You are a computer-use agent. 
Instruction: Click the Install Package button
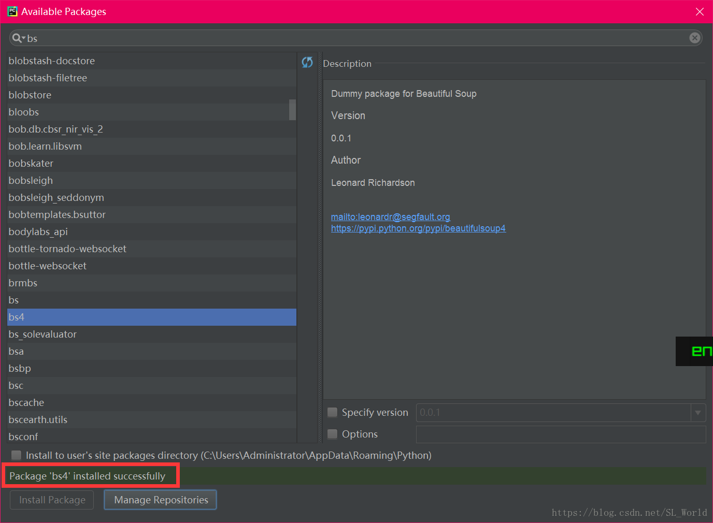52,500
